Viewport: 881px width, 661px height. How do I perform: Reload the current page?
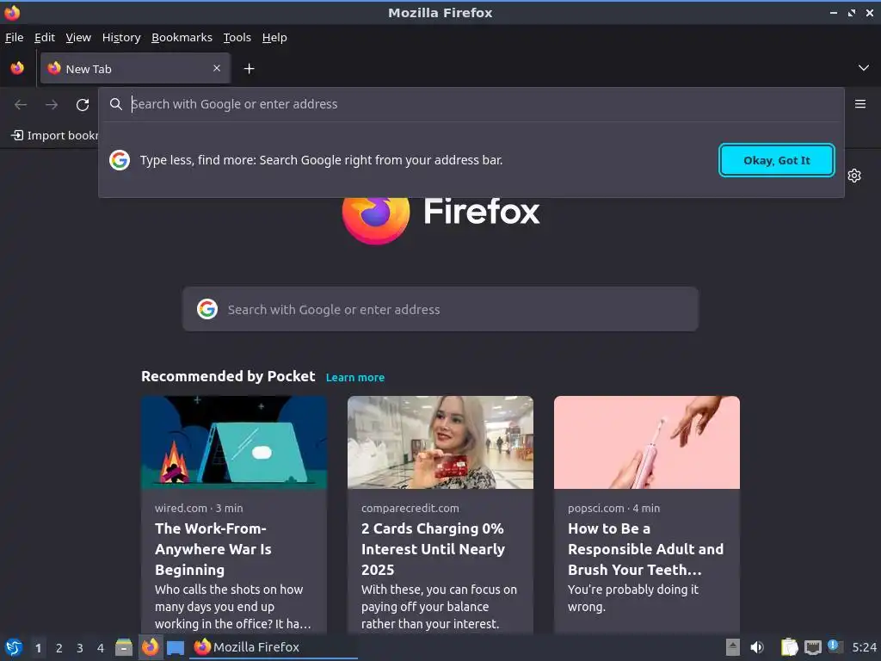[x=83, y=104]
